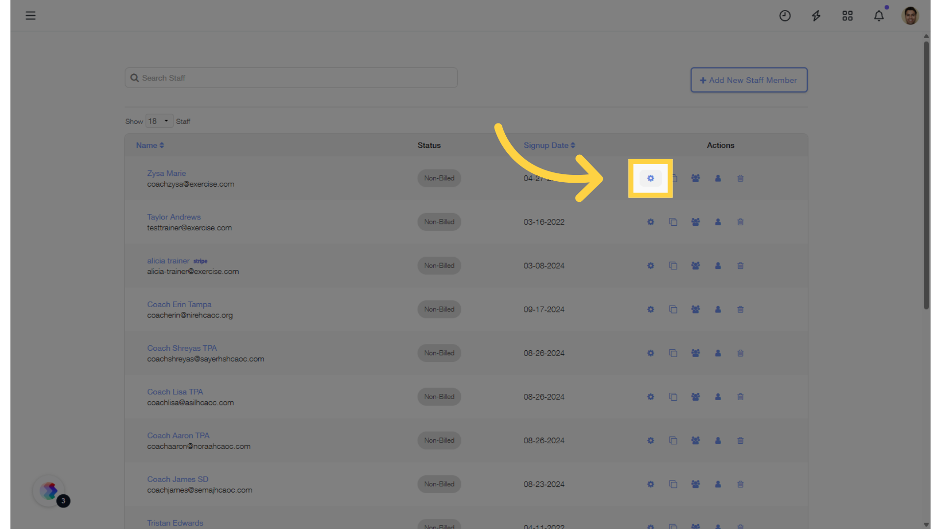Click single user icon for Coach Shreyas TPA
The width and height of the screenshot is (941, 529).
[718, 353]
